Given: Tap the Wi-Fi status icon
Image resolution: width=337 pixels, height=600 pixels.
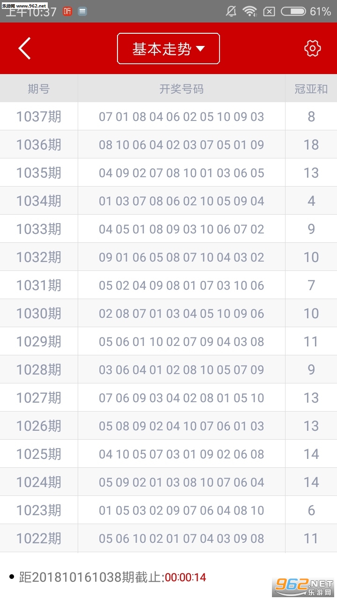Looking at the screenshot, I should click(x=249, y=11).
